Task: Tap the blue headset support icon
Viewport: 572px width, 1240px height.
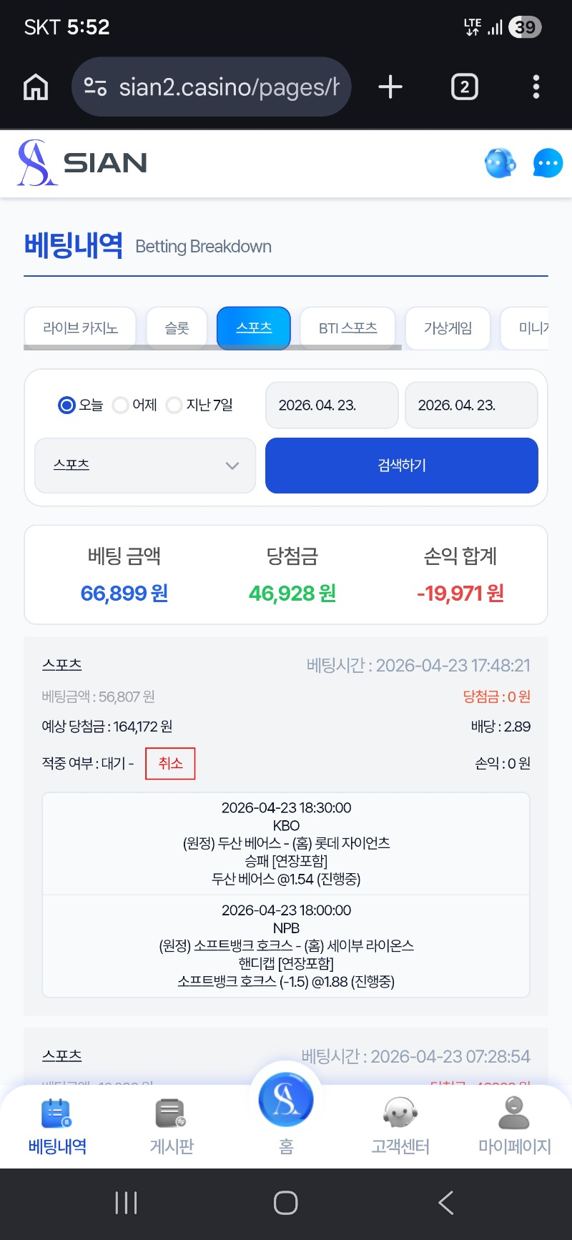Action: point(500,164)
